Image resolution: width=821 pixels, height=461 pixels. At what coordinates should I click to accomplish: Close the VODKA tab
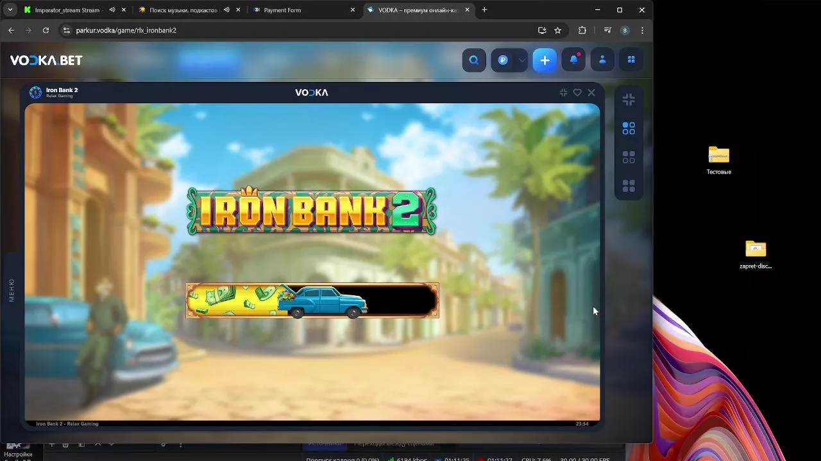(x=468, y=10)
